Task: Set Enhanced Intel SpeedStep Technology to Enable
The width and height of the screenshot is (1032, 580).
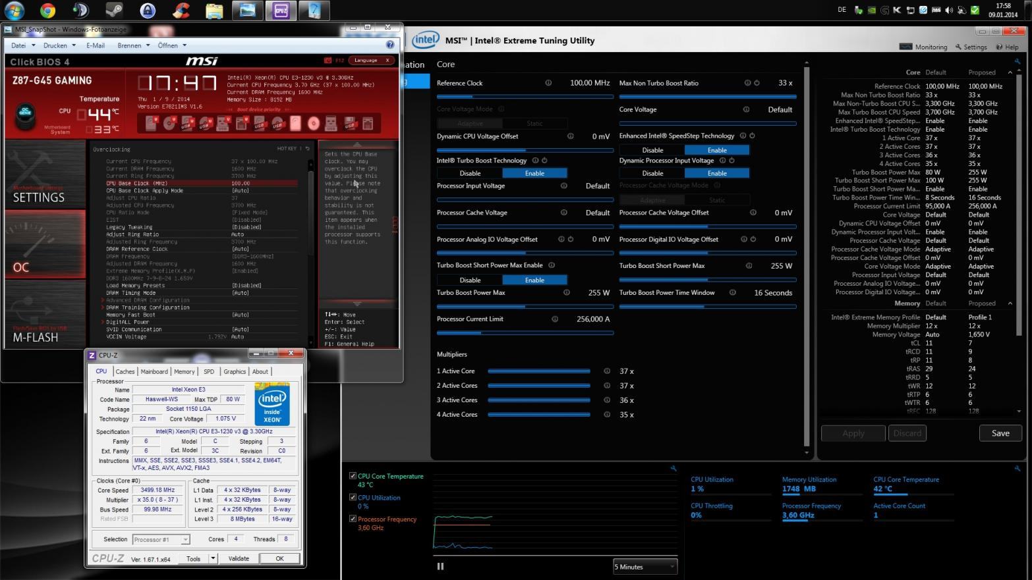Action: point(717,150)
